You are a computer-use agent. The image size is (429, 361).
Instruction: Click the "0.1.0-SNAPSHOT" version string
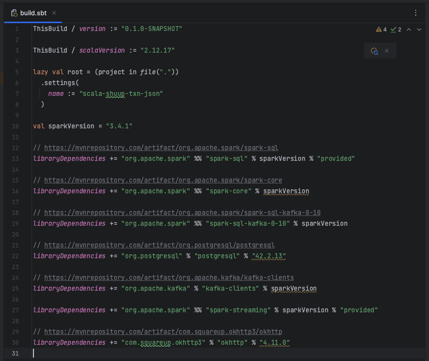point(152,29)
